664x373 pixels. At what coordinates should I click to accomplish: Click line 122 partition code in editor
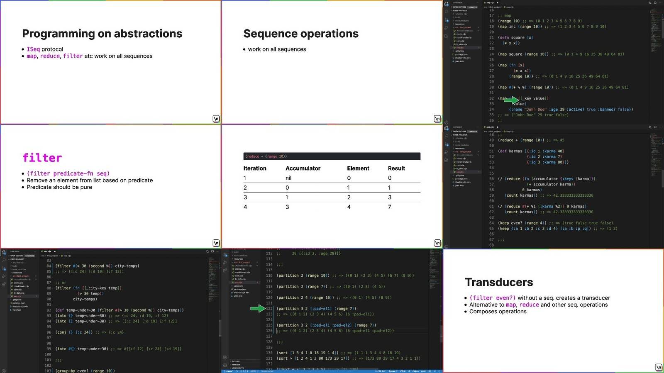[x=316, y=308]
